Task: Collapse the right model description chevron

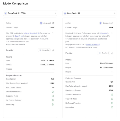Action: [112, 33]
